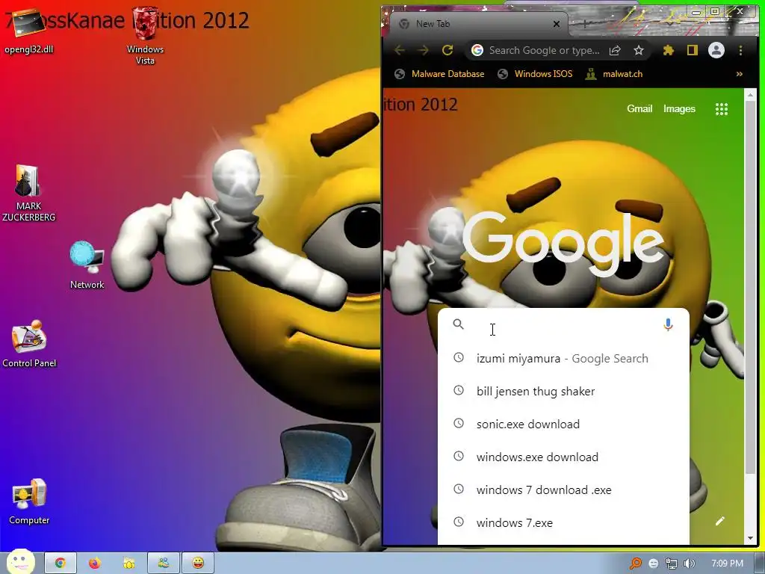Viewport: 765px width, 574px height.
Task: Click the page scrollbar down arrow
Action: pos(750,538)
